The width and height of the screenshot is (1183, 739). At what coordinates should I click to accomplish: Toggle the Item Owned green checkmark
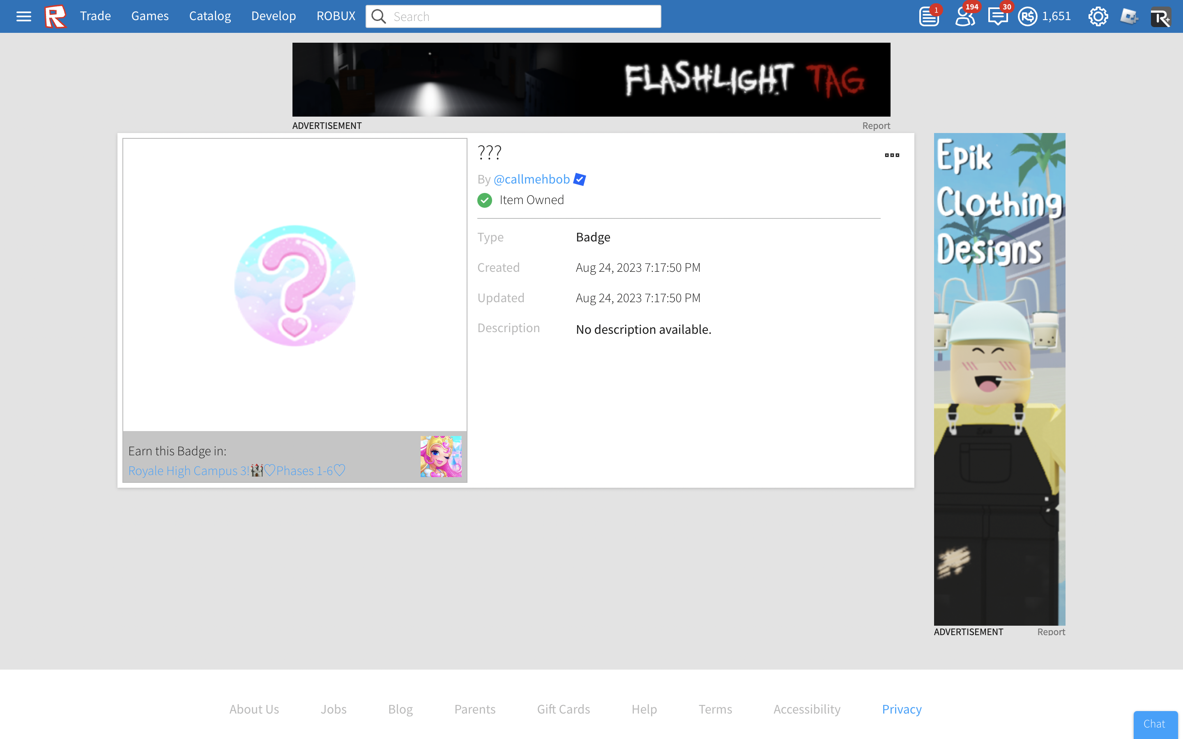click(x=485, y=200)
